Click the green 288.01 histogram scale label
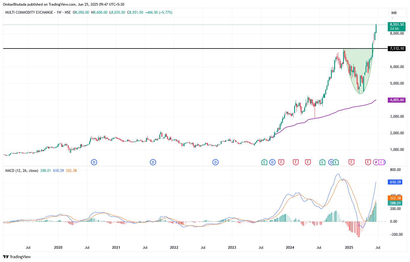The image size is (410, 262). coord(395,203)
